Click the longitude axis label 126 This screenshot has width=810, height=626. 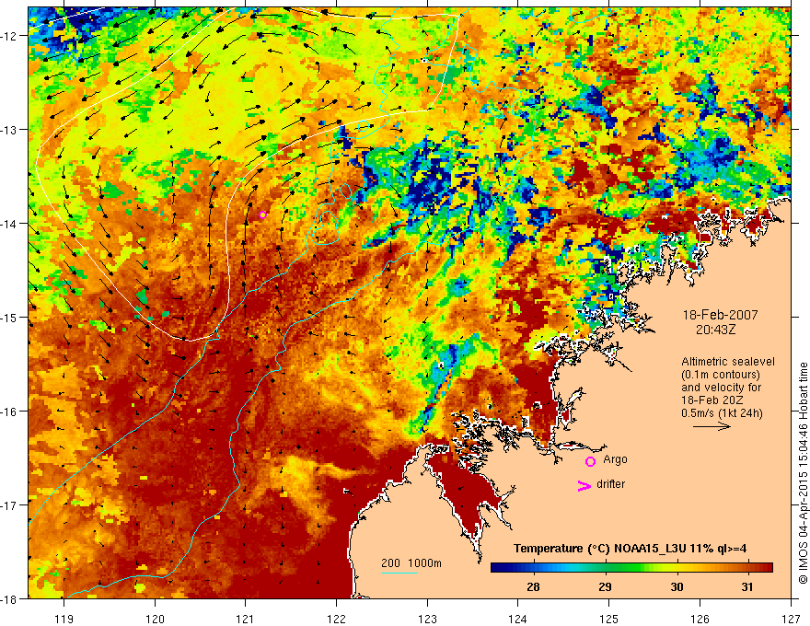click(700, 619)
